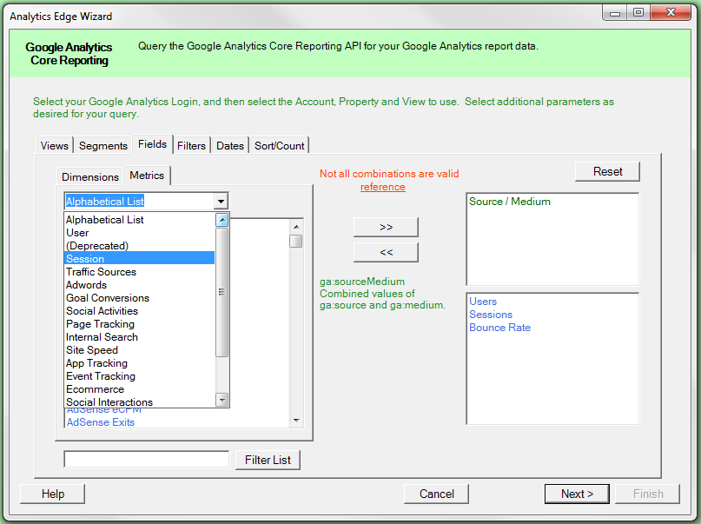Open the category dropdown arrow

coord(222,202)
